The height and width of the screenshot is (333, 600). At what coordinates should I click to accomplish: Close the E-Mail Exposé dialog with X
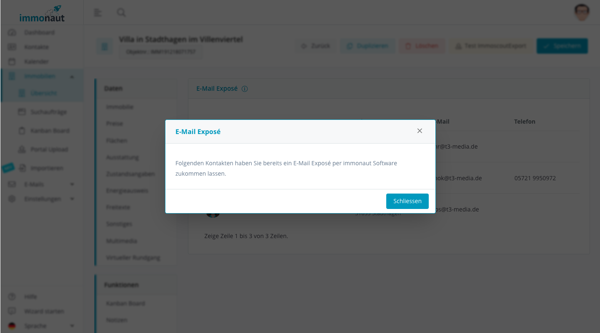pos(420,131)
